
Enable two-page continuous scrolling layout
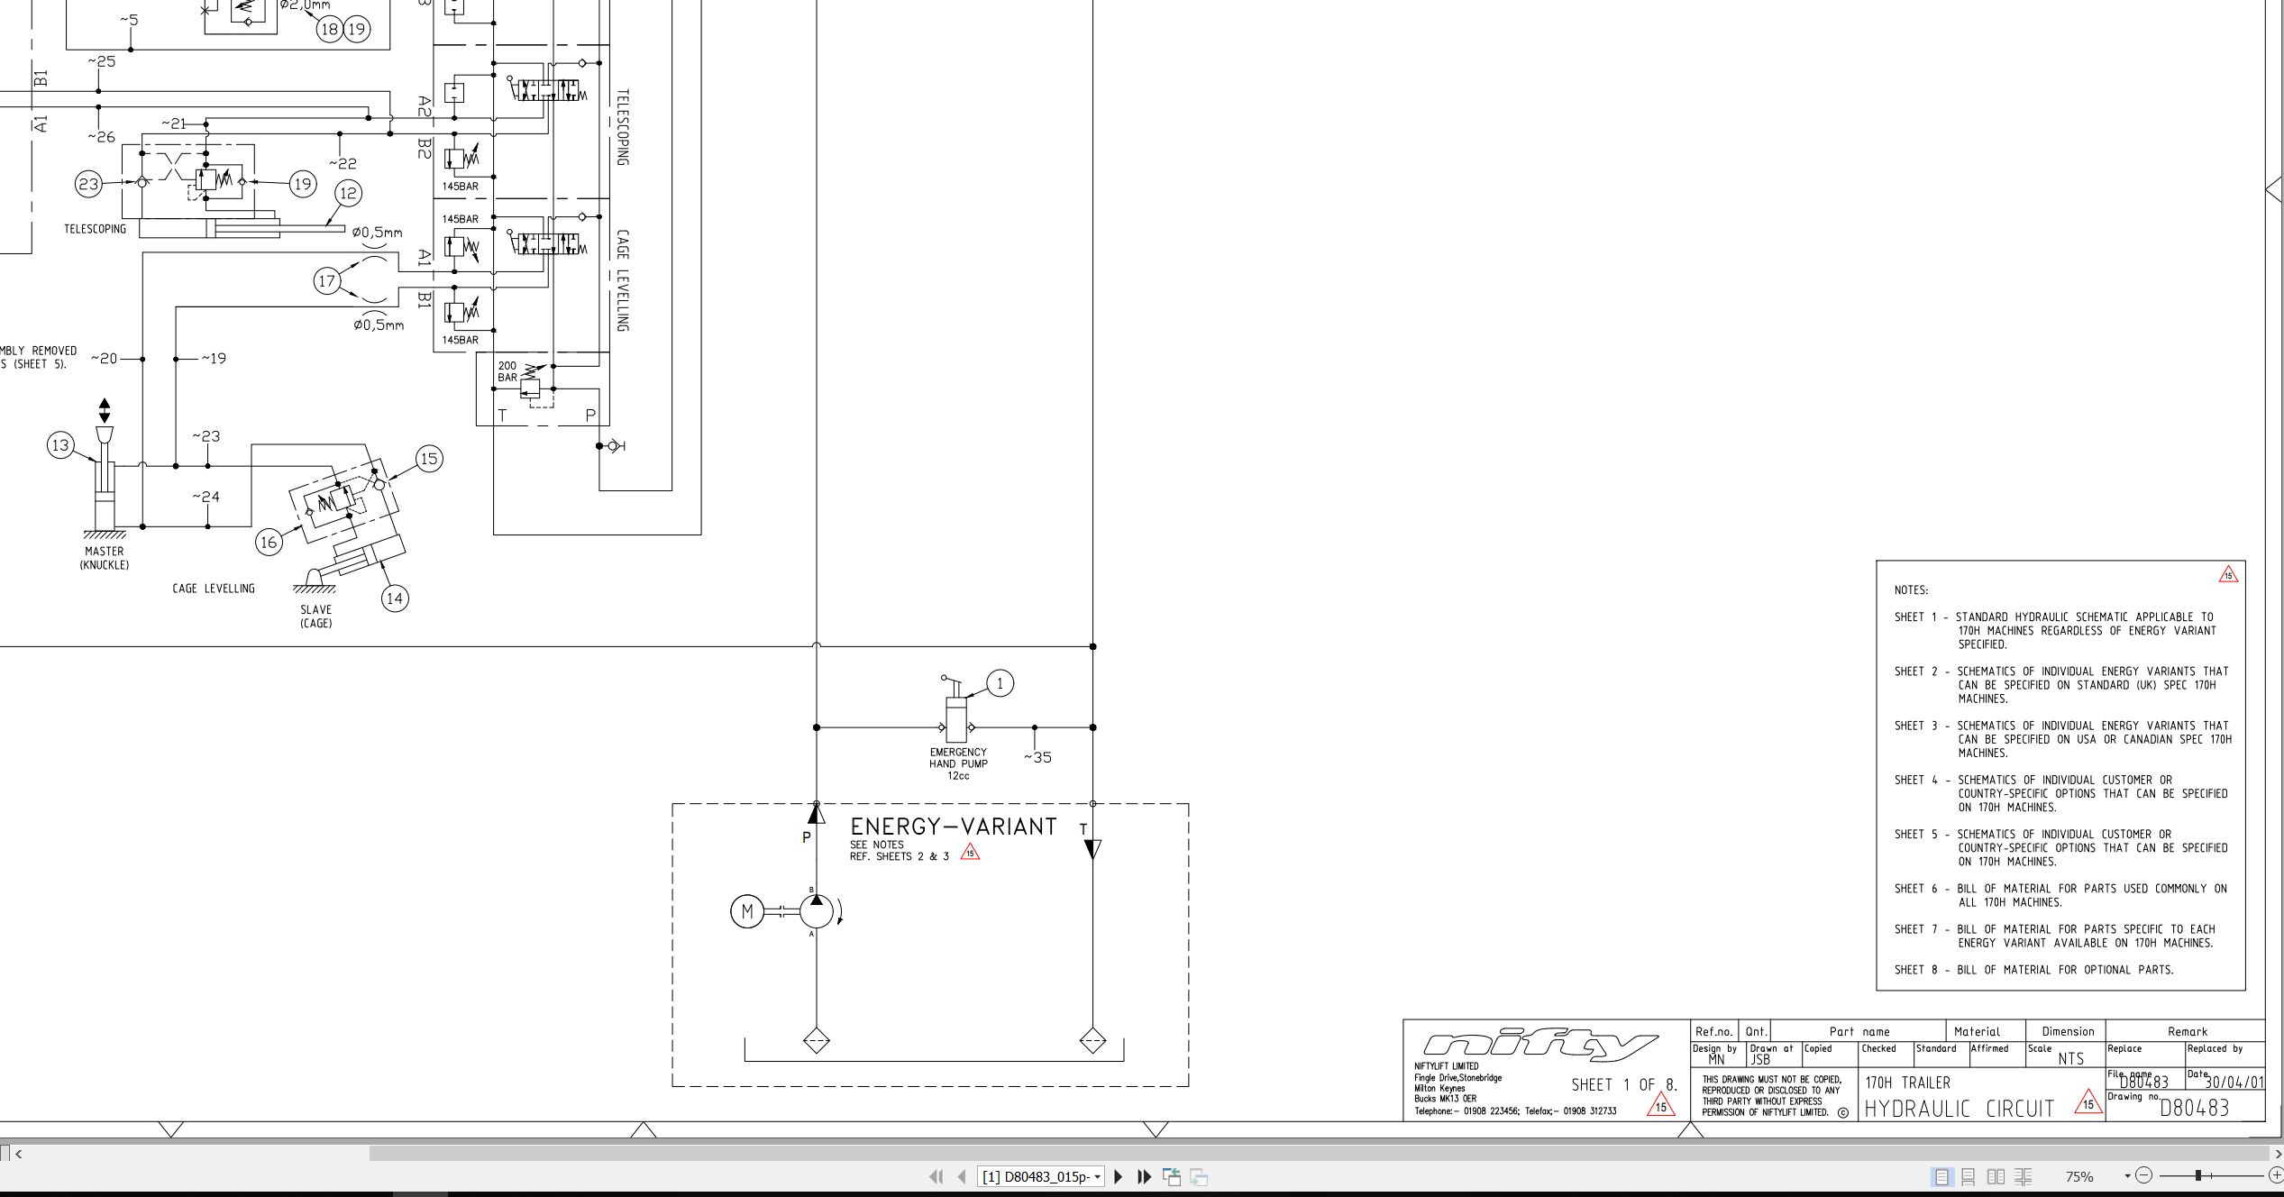pos(2023,1176)
